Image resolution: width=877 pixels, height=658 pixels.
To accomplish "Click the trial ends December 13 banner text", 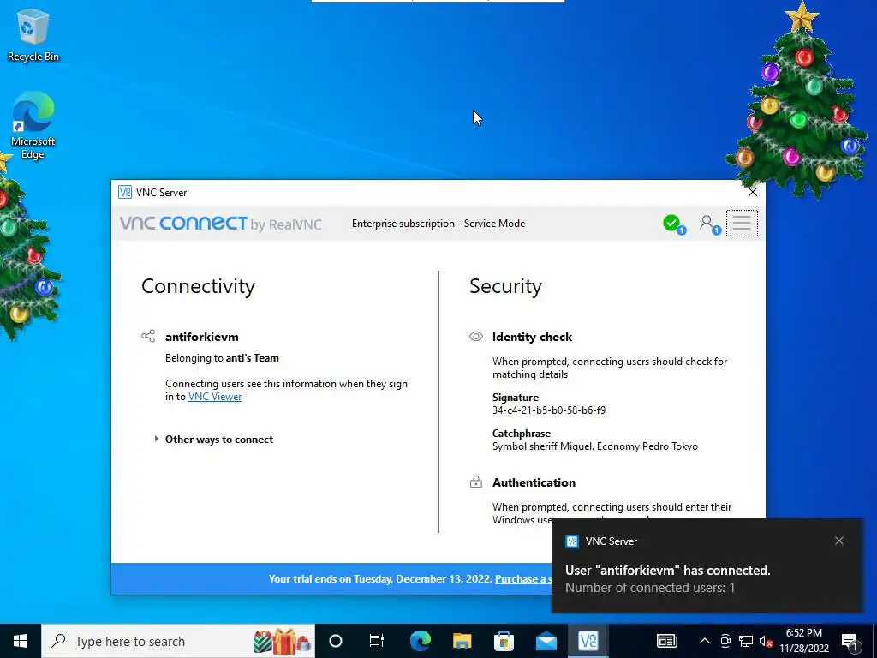I will (380, 578).
